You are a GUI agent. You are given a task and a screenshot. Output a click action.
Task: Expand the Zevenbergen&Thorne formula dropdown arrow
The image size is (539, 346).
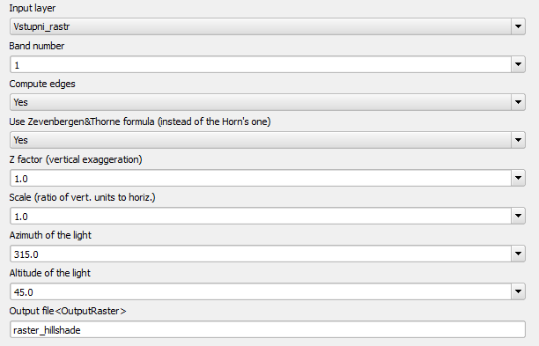(518, 140)
